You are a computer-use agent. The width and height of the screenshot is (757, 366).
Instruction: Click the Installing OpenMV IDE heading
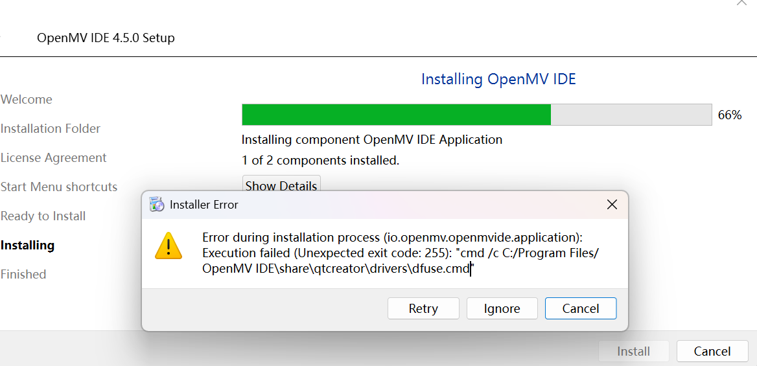(x=498, y=78)
